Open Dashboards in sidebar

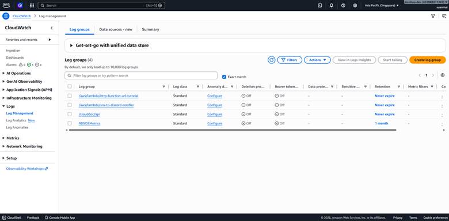coord(15,58)
